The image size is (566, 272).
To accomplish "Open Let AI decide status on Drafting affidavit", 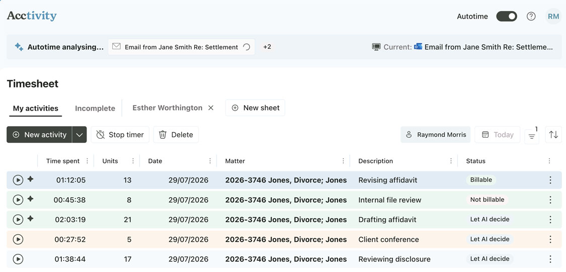I will tap(490, 219).
